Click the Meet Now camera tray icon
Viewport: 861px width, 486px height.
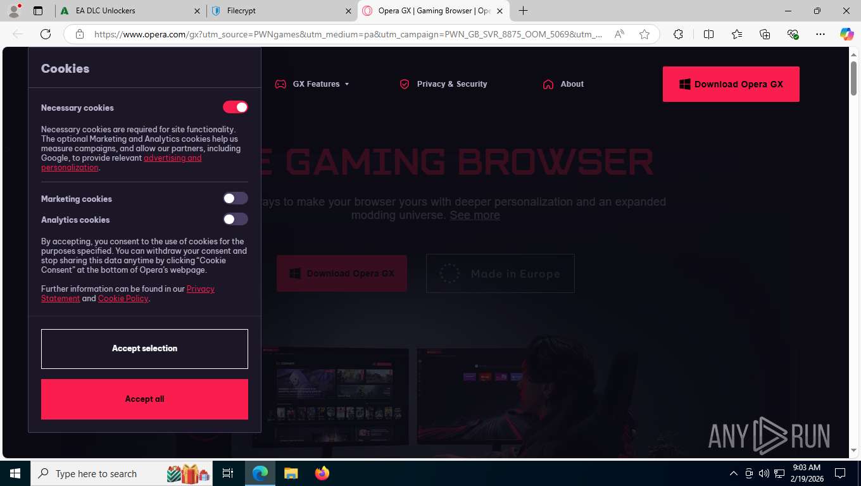click(x=749, y=473)
